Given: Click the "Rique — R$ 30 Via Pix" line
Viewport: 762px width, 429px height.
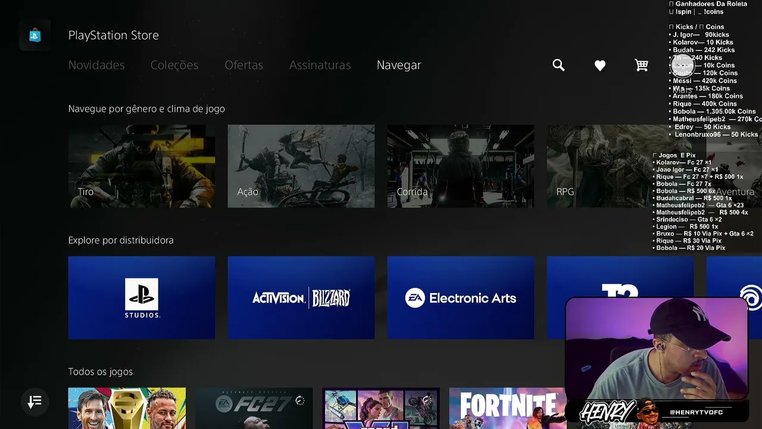Looking at the screenshot, I should 686,241.
